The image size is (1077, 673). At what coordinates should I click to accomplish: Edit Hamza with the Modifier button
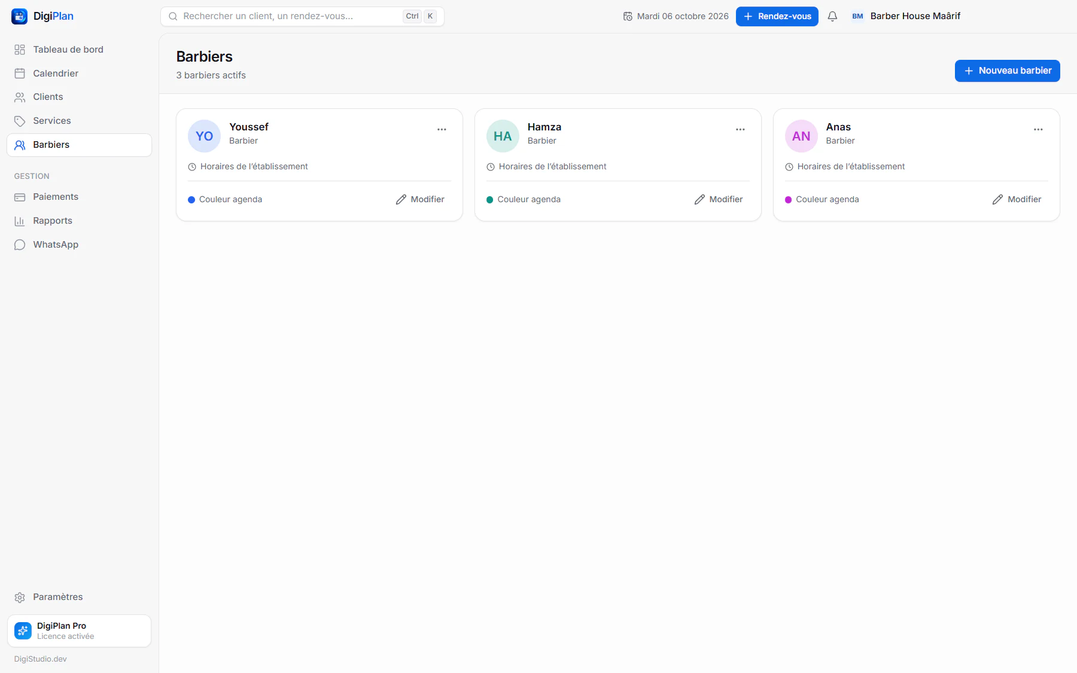click(719, 199)
